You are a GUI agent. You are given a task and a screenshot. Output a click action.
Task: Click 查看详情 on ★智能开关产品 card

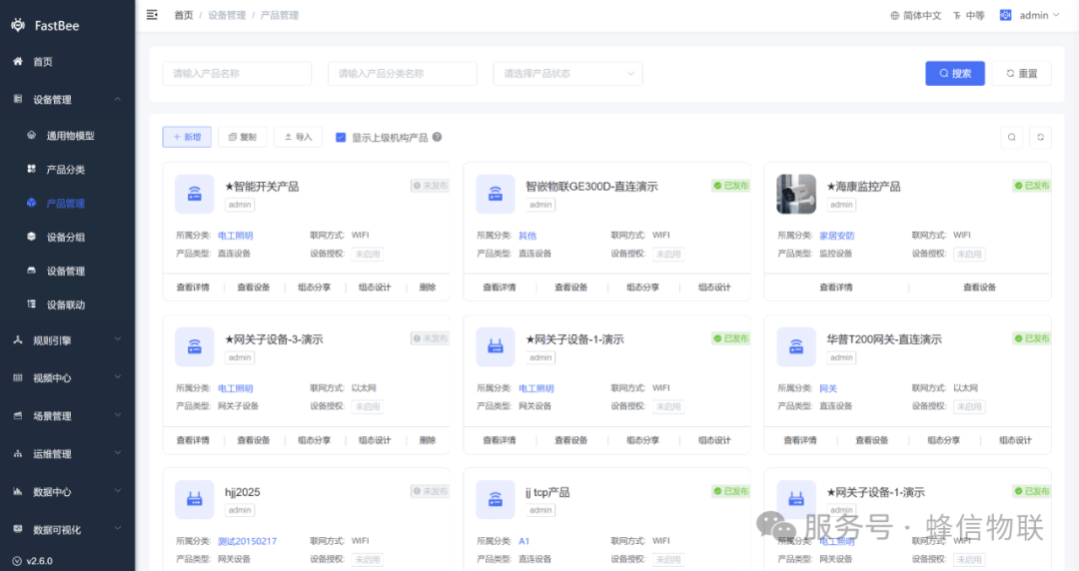click(x=193, y=287)
